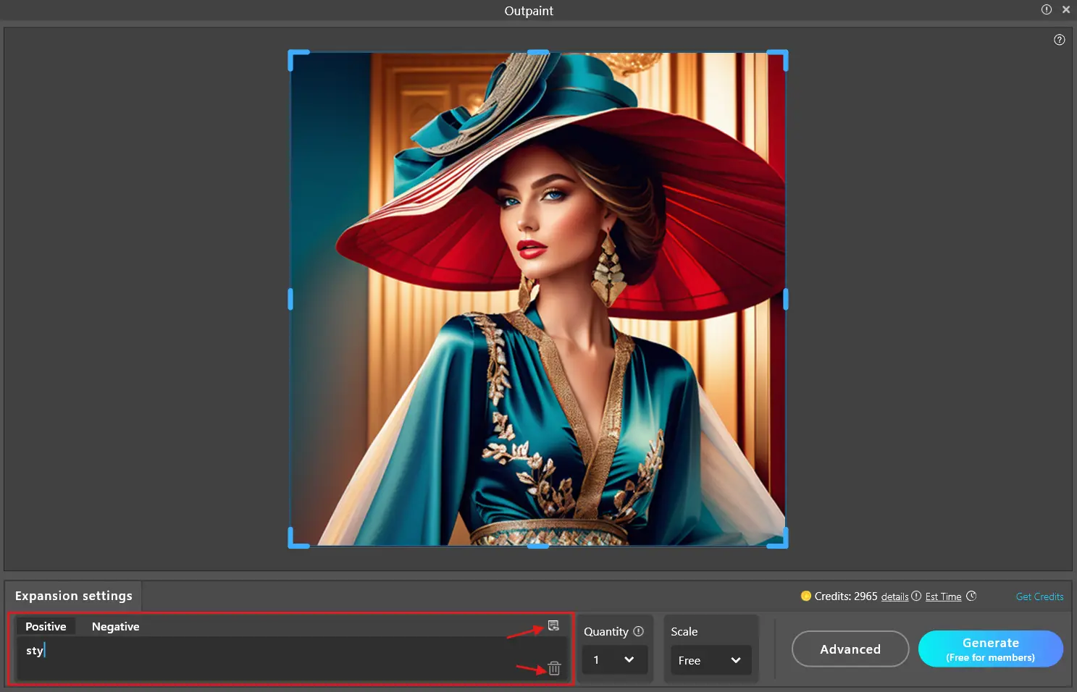Open the Scale dropdown set to Free

pyautogui.click(x=710, y=660)
